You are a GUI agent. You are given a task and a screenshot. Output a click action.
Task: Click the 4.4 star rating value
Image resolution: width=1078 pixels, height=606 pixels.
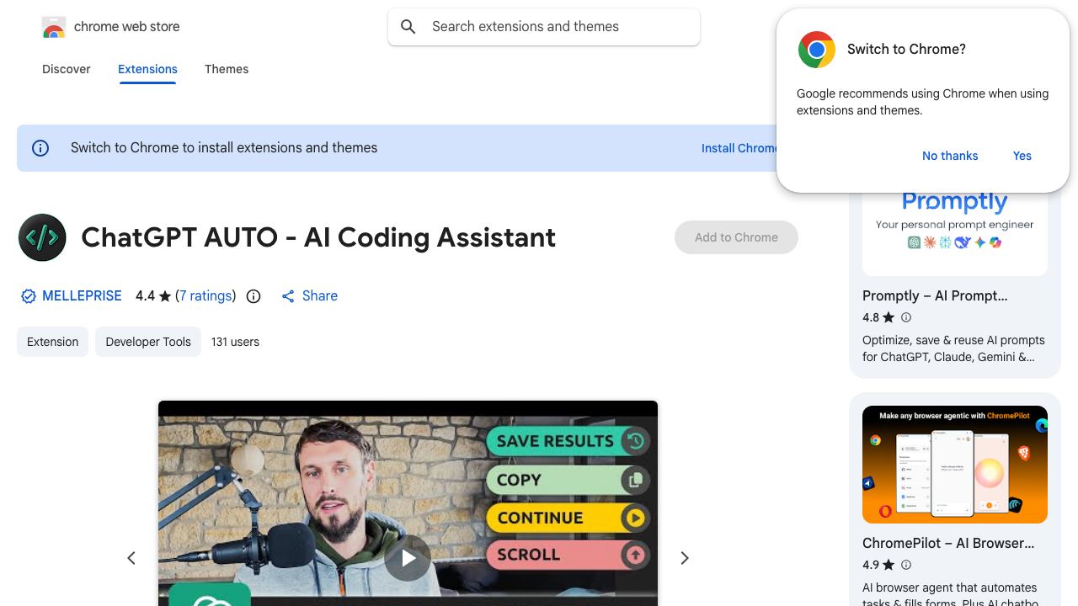pos(145,296)
